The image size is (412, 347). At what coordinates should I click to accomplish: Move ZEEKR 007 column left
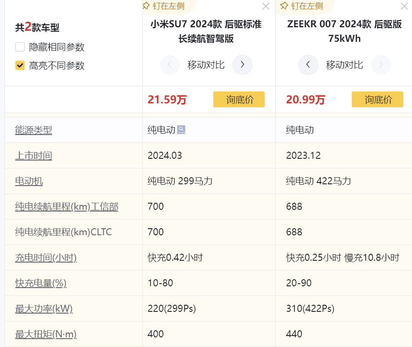pyautogui.click(x=308, y=65)
